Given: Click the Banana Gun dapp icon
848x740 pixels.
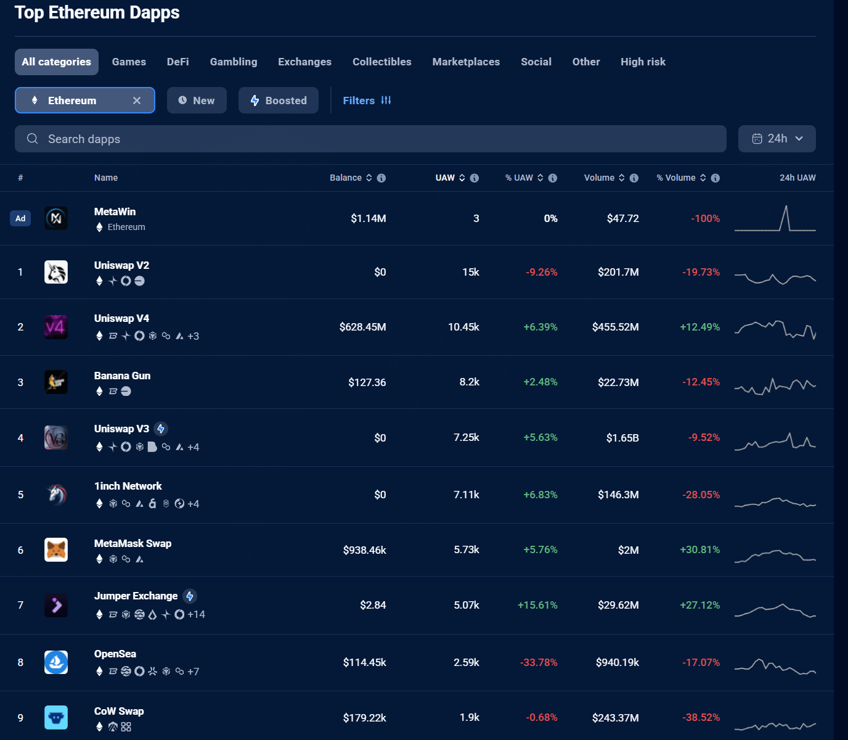Looking at the screenshot, I should pos(55,382).
